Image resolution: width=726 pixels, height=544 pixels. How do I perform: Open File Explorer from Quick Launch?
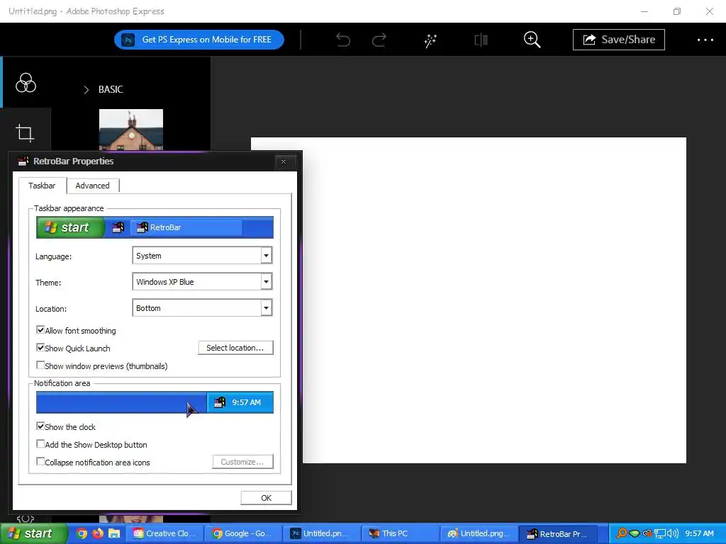point(114,533)
